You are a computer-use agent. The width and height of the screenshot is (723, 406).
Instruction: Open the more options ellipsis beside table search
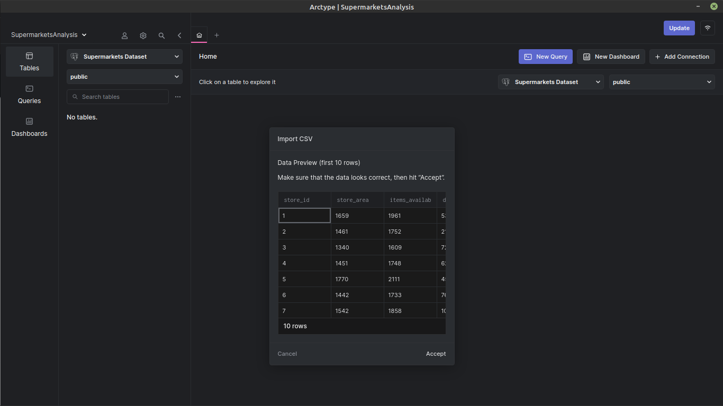[178, 97]
